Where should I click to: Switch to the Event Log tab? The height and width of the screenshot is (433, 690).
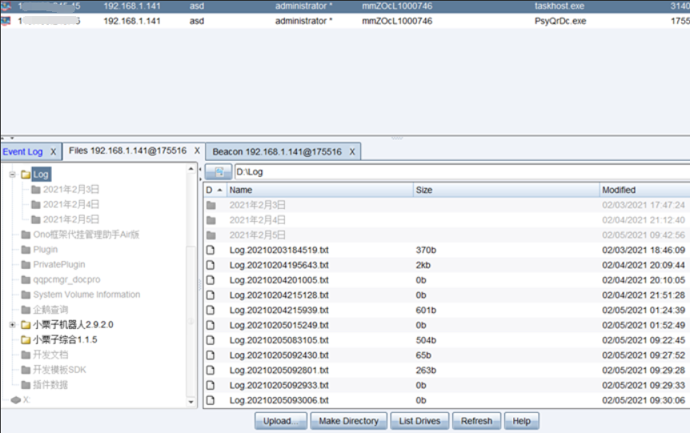22,151
